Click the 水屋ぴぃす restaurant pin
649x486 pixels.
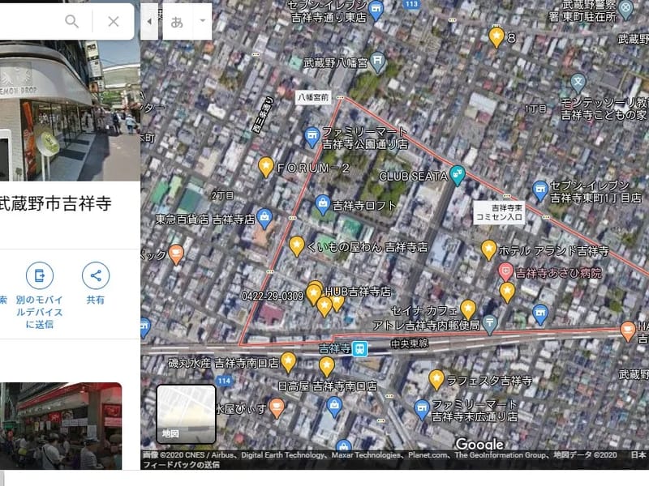coord(277,408)
